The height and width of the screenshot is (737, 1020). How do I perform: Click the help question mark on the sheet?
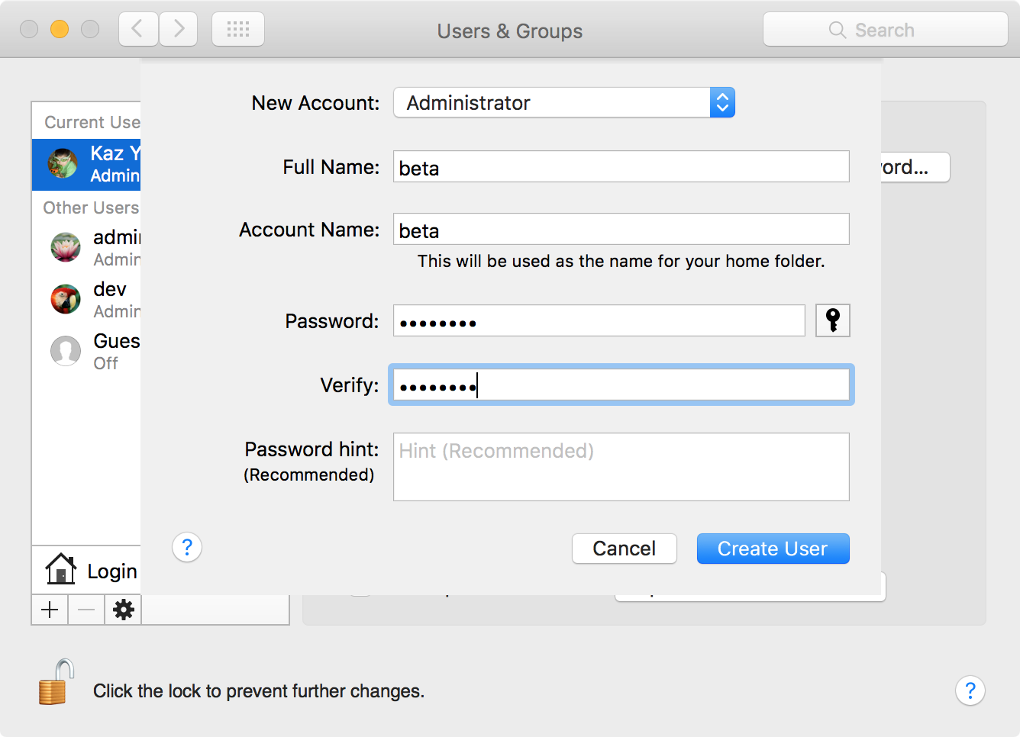point(186,548)
